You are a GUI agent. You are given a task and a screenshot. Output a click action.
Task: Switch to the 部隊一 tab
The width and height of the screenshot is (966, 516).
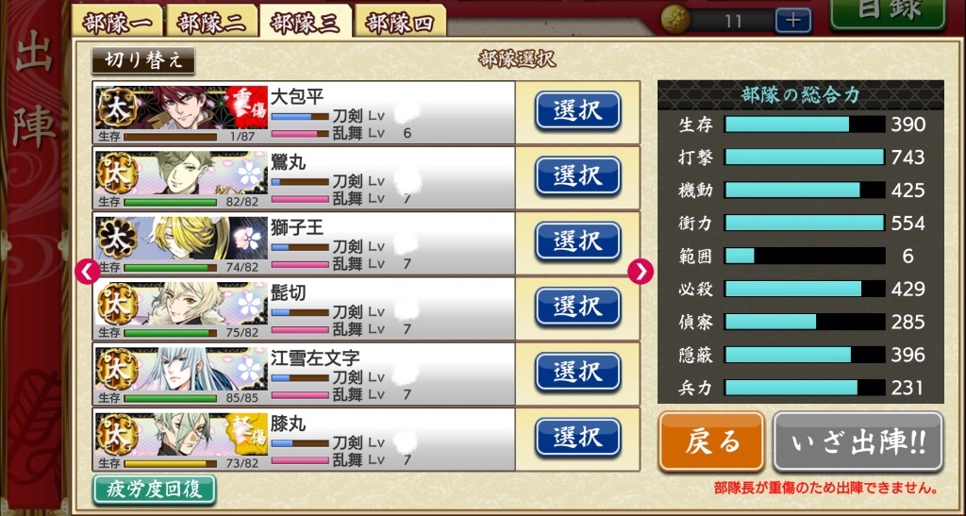tap(116, 24)
